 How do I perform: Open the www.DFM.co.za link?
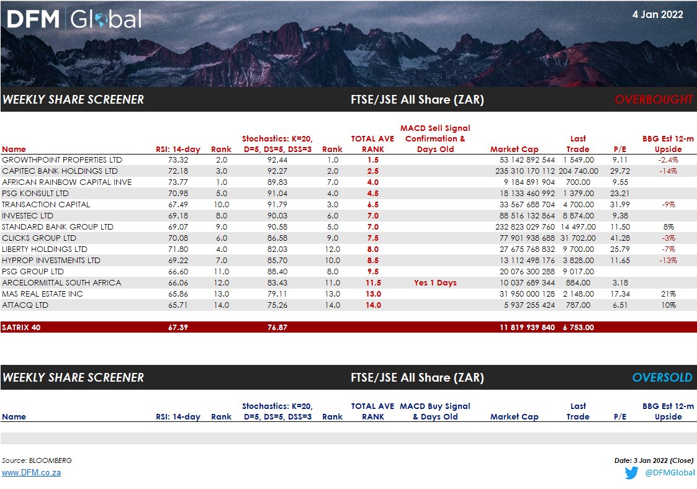point(31,472)
